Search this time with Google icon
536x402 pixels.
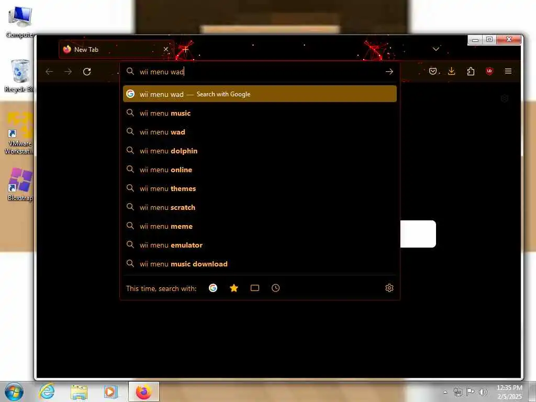[x=213, y=288]
